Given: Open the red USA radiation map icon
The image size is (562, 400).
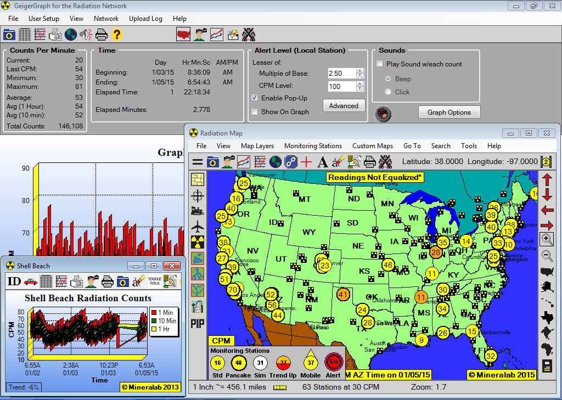Looking at the screenshot, I should (x=183, y=35).
